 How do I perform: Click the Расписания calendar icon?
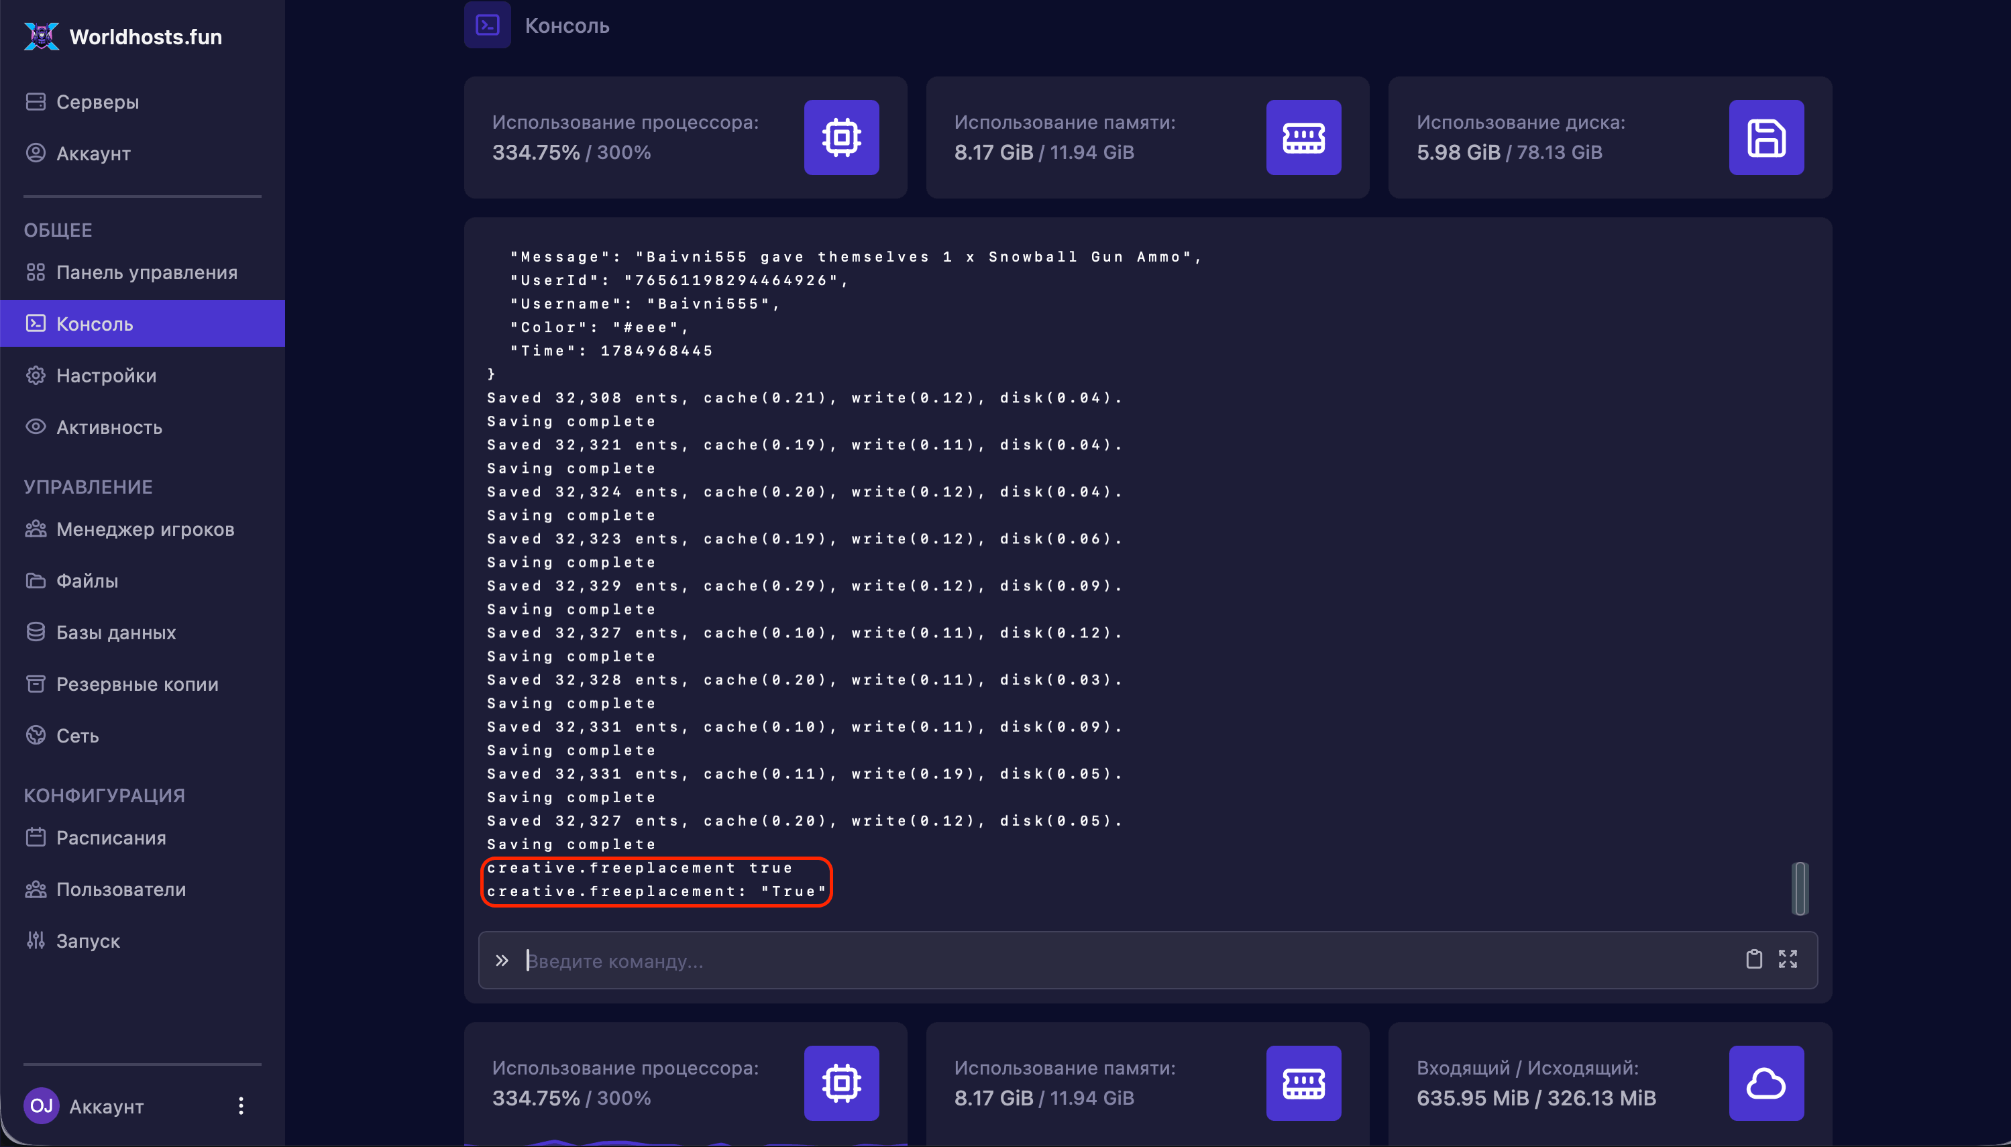36,836
